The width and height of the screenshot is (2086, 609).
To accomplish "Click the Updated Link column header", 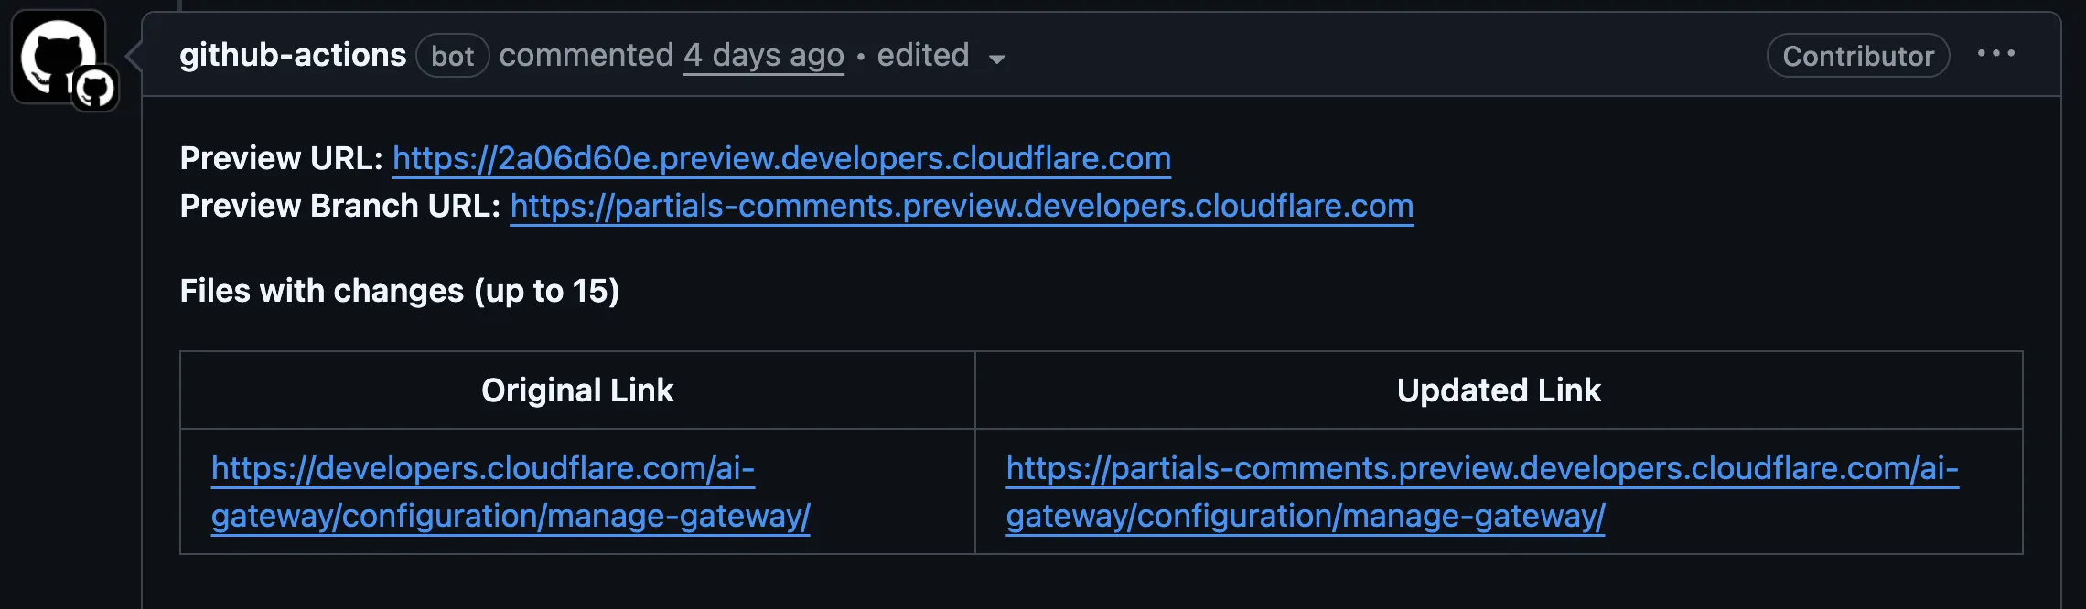I will [x=1499, y=390].
